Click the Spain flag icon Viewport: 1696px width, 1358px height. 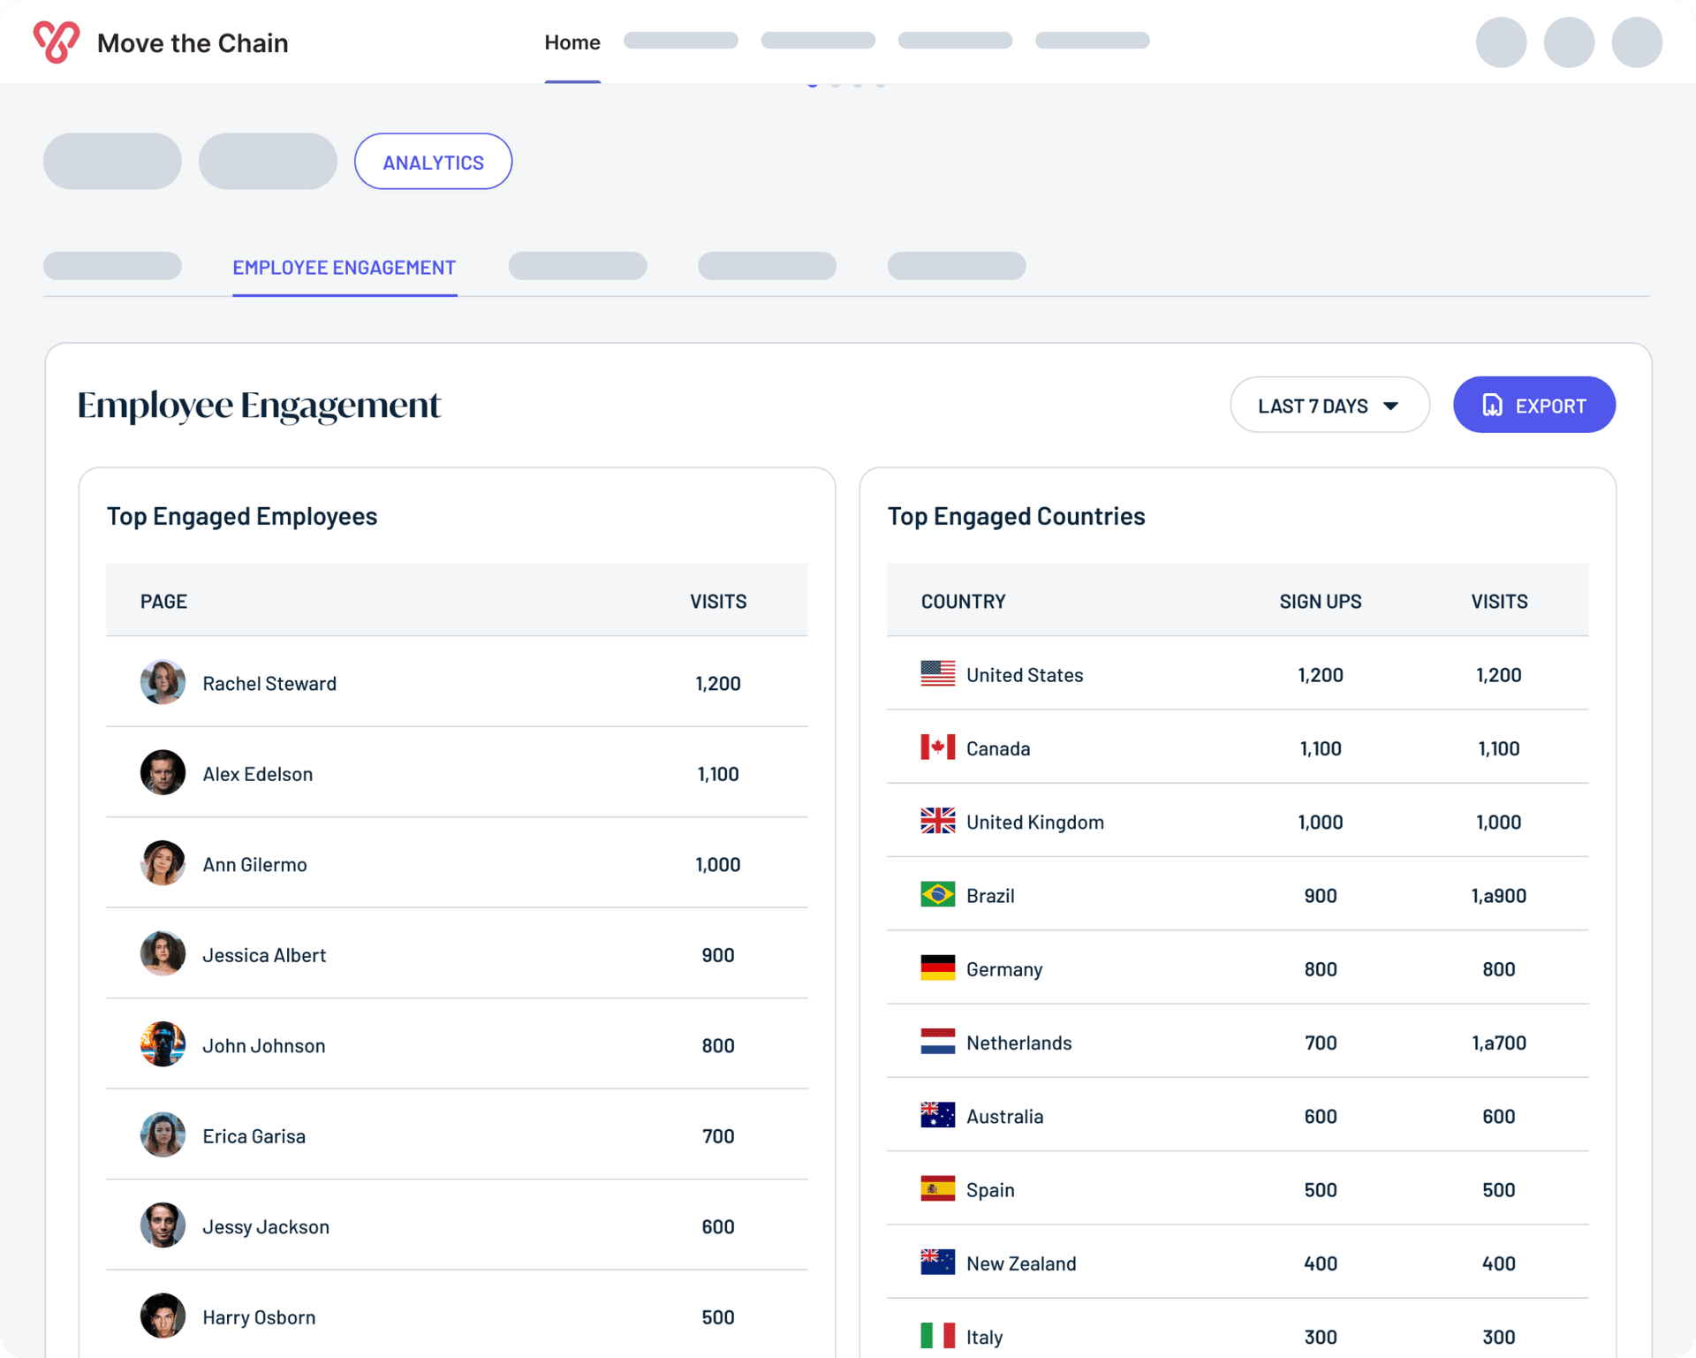point(937,1189)
